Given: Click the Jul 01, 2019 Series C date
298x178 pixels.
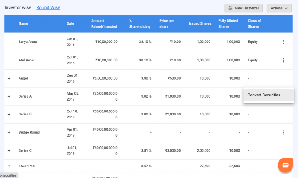Looking at the screenshot, I should pyautogui.click(x=72, y=150).
